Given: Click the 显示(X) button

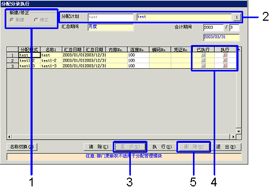Looking at the screenshot, I should [x=130, y=147].
